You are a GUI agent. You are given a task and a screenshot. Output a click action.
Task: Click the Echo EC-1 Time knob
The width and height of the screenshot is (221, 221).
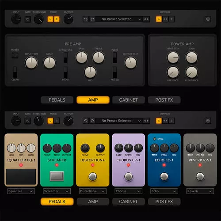(154, 148)
